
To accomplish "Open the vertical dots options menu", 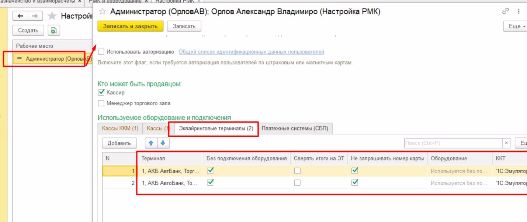I will pos(519,11).
